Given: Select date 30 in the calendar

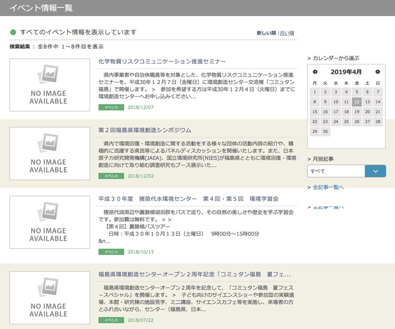Looking at the screenshot, I should pyautogui.click(x=325, y=132).
